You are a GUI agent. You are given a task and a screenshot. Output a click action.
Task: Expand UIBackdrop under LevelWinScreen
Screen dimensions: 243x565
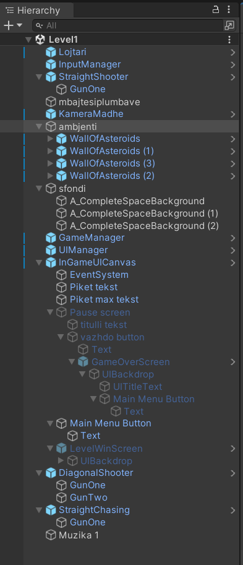click(61, 460)
